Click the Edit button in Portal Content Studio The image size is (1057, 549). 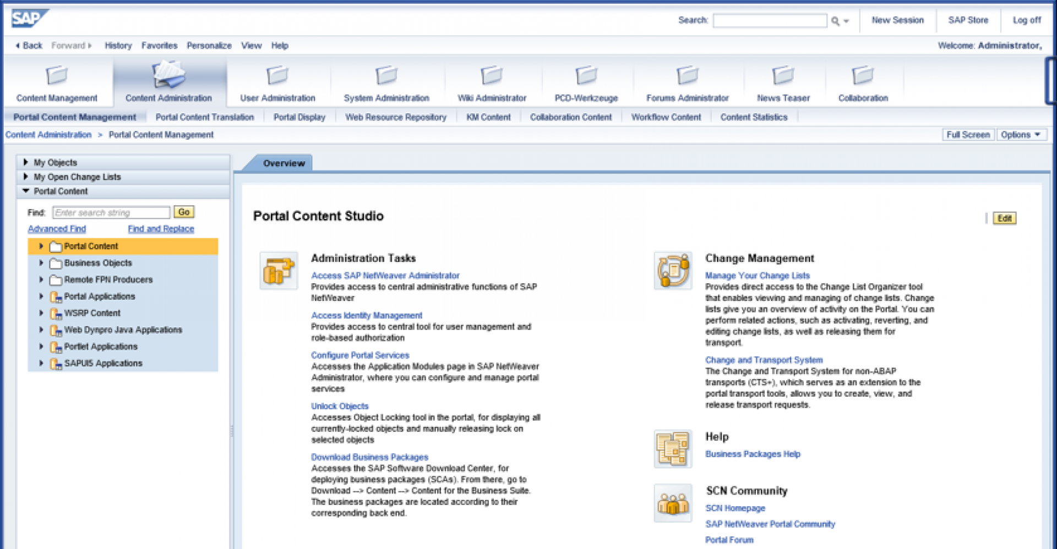pyautogui.click(x=1004, y=218)
